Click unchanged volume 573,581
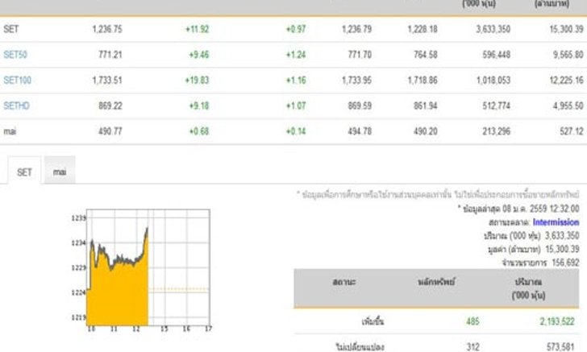 (560, 346)
